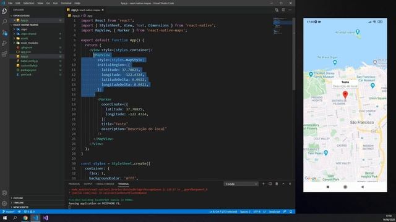Open babel.config.js in the explorer
396x222 pixels.
tap(29, 61)
